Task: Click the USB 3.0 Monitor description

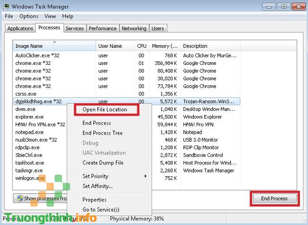Action: click(200, 140)
